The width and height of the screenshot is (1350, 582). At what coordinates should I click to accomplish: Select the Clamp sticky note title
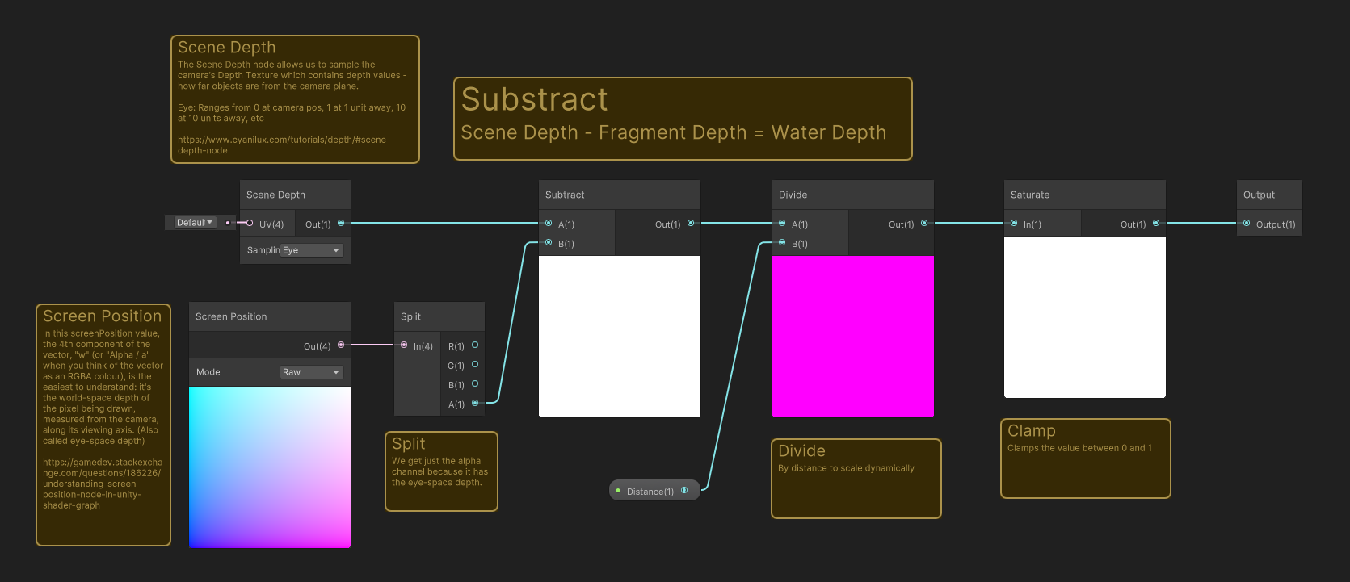[x=1032, y=431]
